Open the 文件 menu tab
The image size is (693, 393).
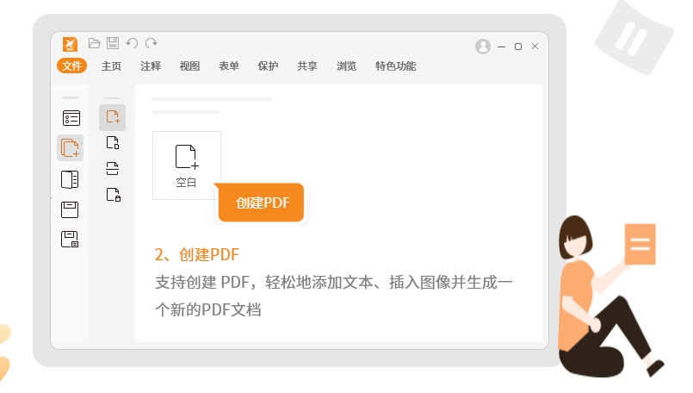[72, 65]
